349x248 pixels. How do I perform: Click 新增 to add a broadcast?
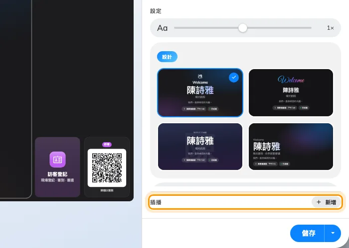click(x=326, y=202)
